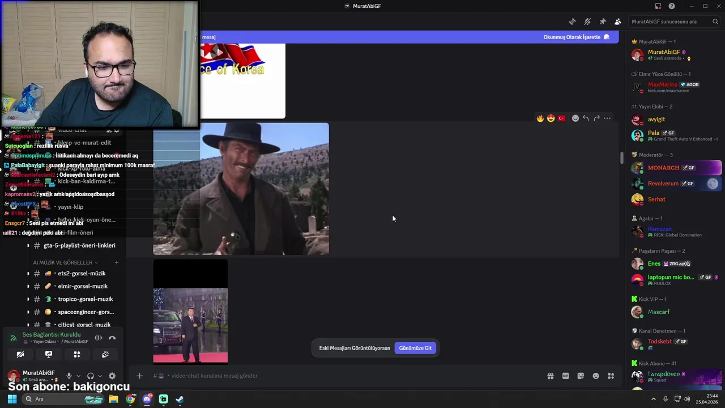This screenshot has height=408, width=725.
Task: Add the Turkish flag reaction
Action: tap(562, 118)
